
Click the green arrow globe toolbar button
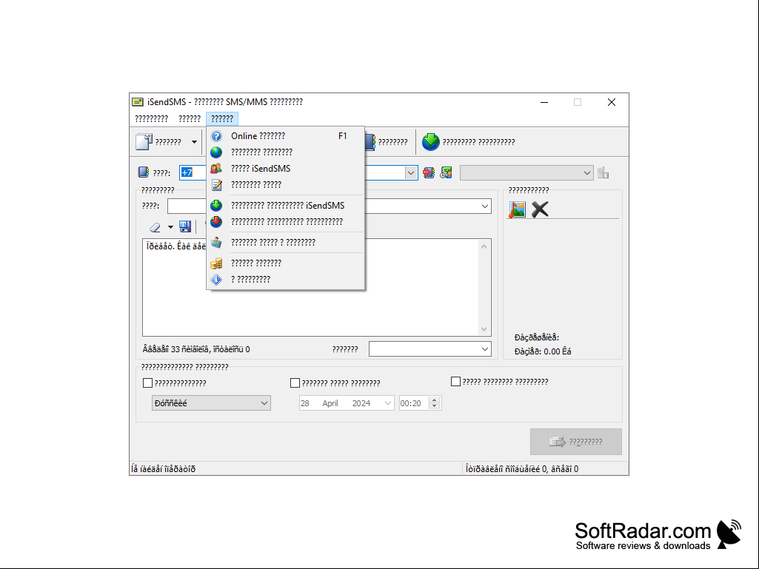(430, 142)
